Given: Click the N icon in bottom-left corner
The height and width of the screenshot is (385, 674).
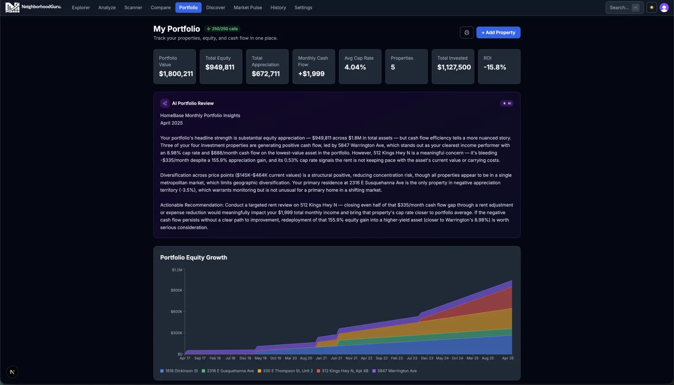Looking at the screenshot, I should (12, 372).
